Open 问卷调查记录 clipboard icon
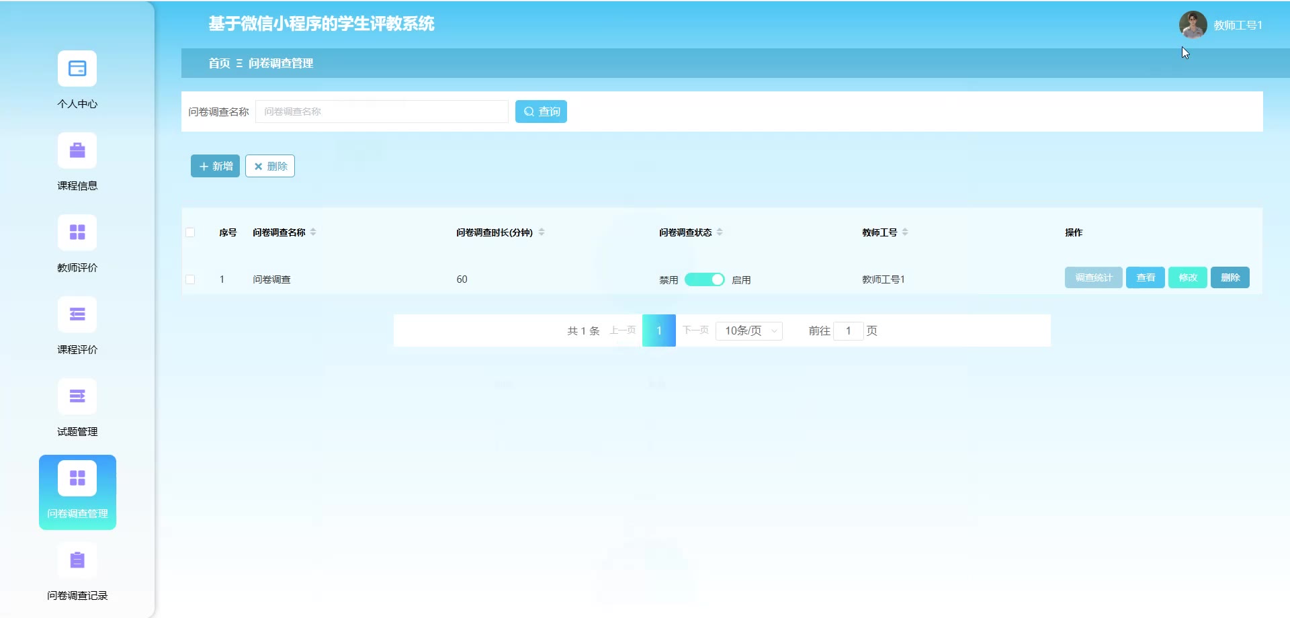The height and width of the screenshot is (618, 1290). (x=77, y=560)
